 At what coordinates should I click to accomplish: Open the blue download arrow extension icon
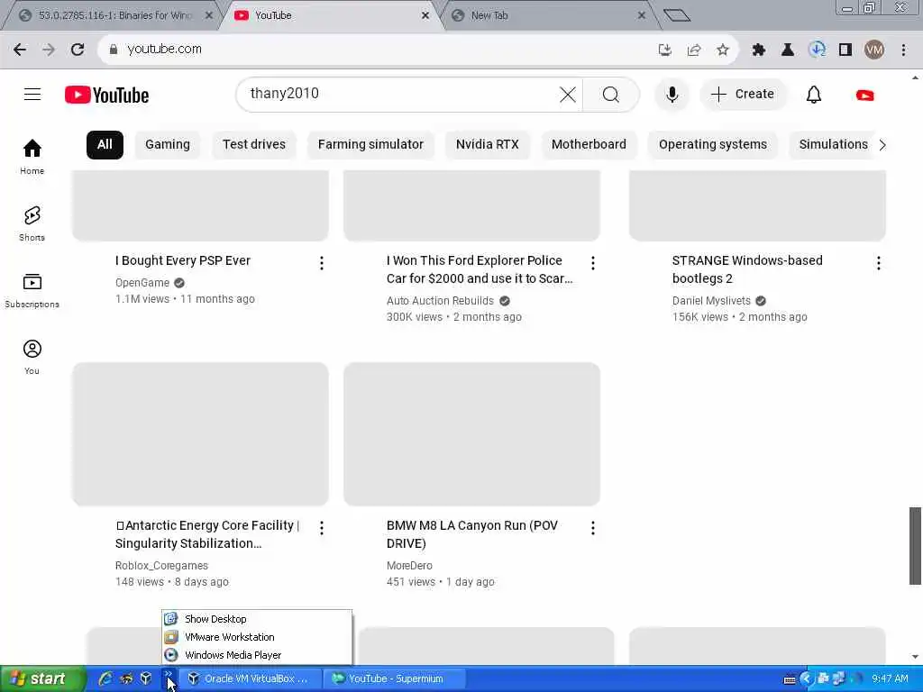[x=817, y=50]
